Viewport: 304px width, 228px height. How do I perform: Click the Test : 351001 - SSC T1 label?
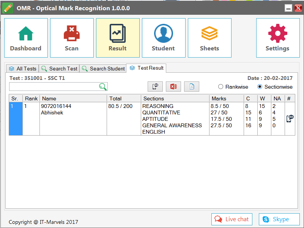[37, 78]
